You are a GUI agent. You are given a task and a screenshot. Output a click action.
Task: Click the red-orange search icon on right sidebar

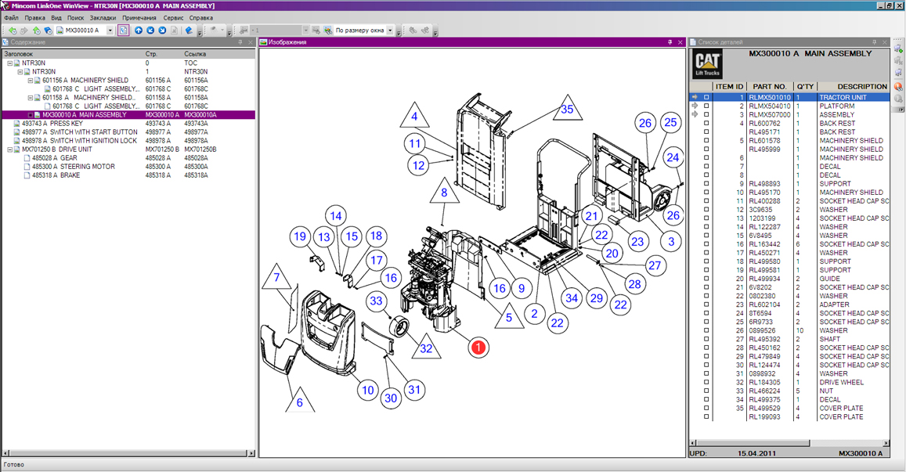pos(898,86)
